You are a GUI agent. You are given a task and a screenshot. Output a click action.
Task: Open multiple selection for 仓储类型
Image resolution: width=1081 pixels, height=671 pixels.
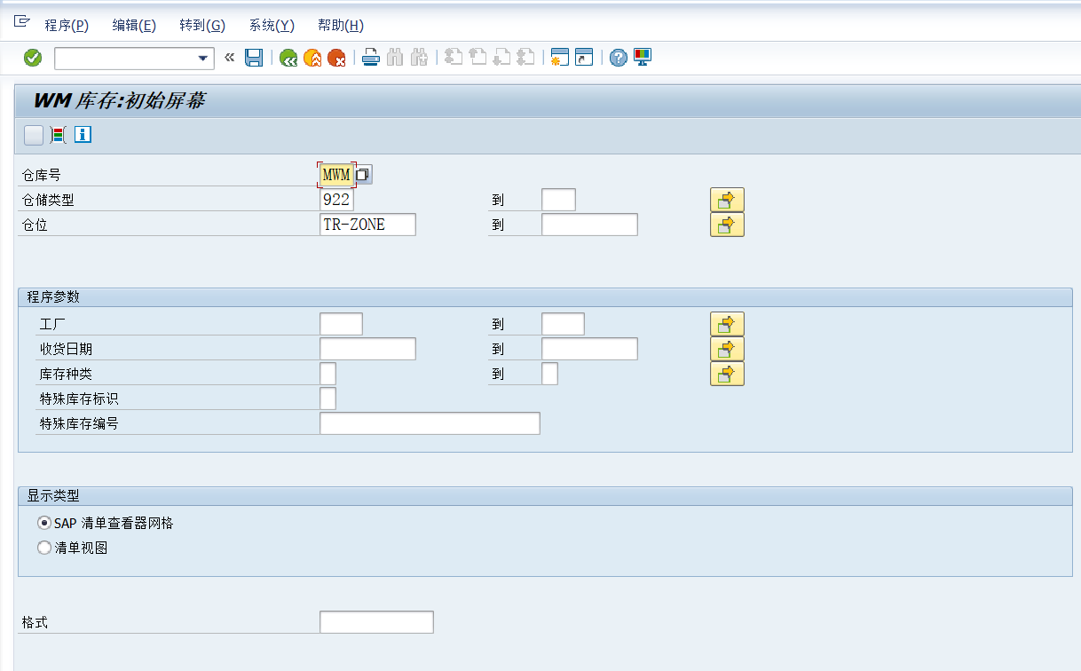pos(727,200)
